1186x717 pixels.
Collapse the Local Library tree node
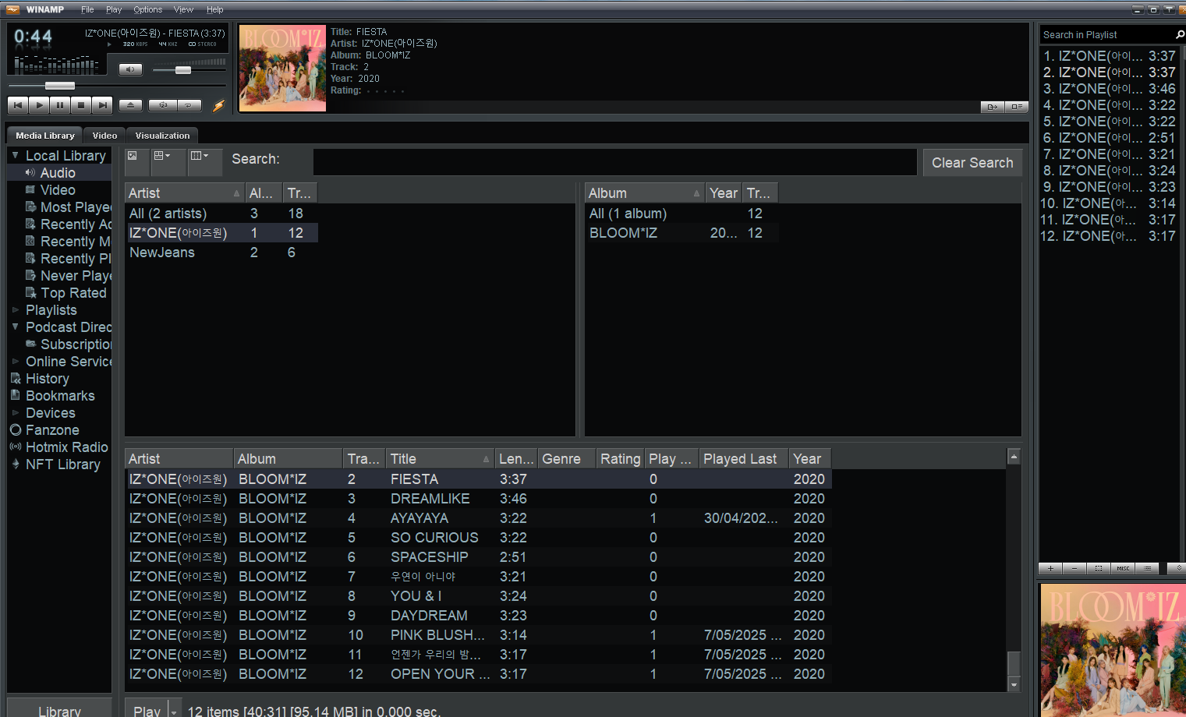(15, 155)
